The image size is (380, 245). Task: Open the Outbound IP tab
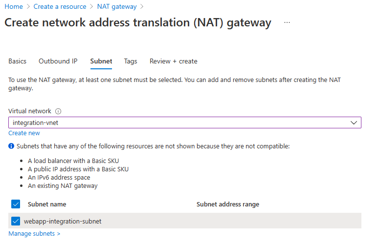tap(58, 61)
